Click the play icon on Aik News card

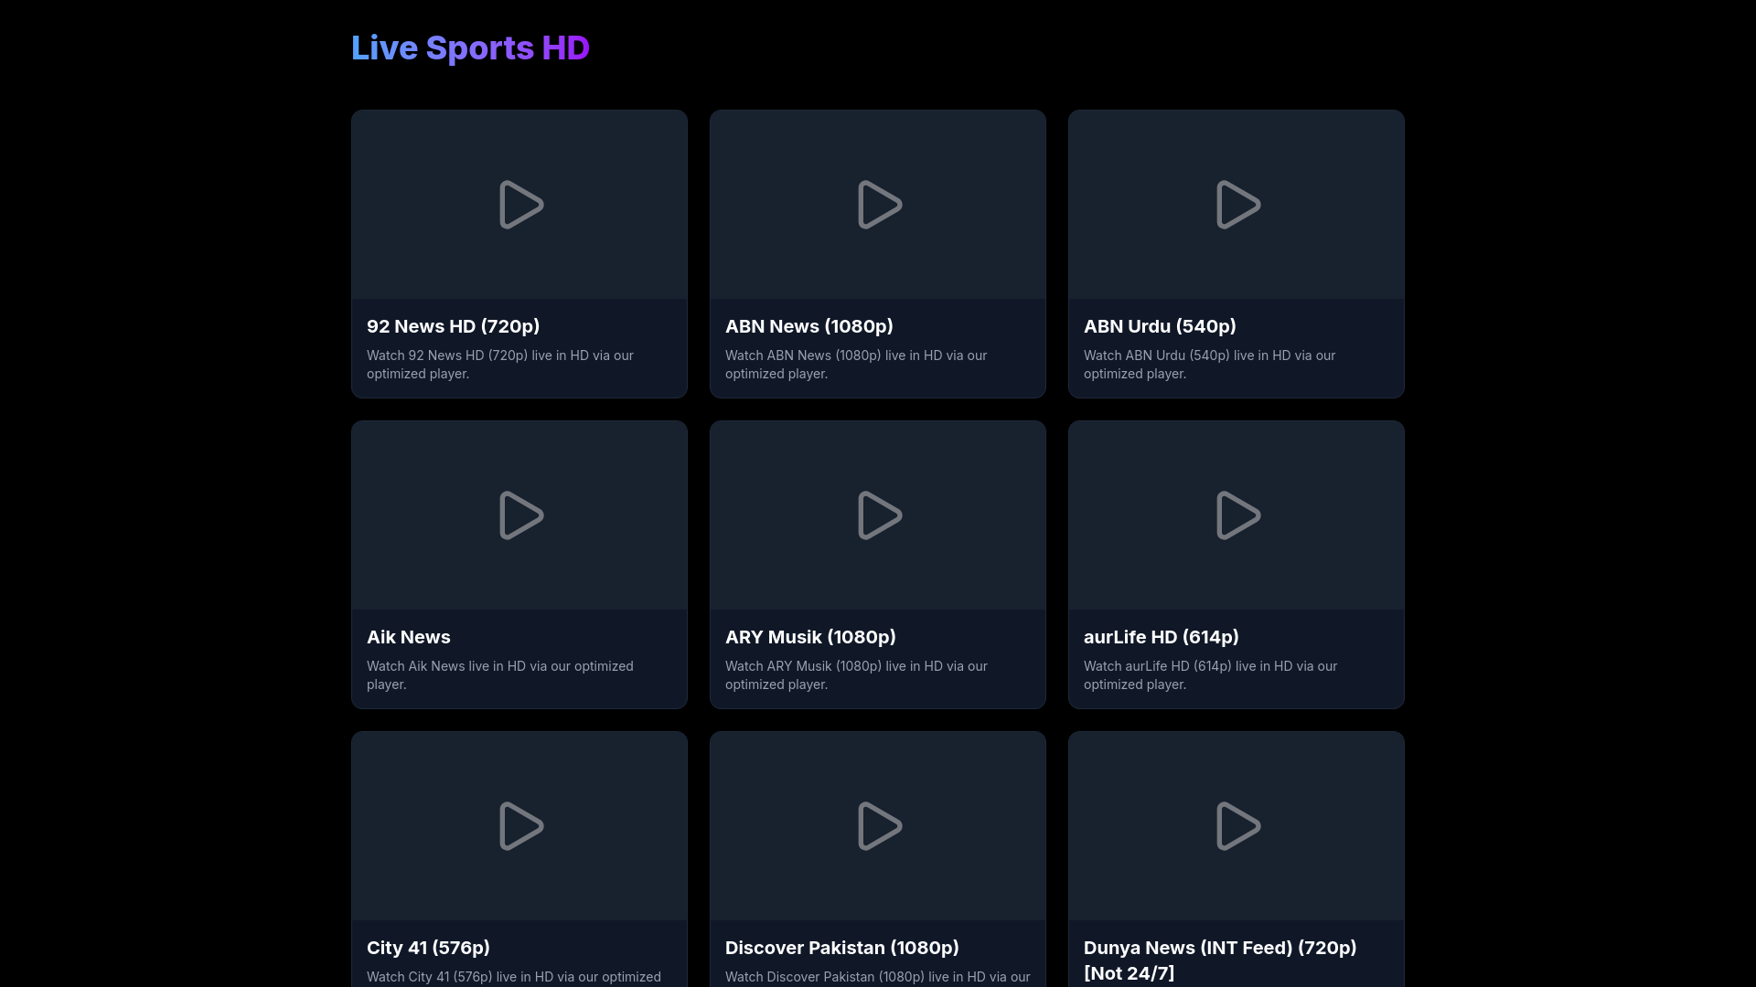point(520,515)
